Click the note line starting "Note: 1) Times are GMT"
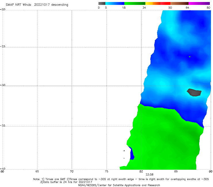The width and height of the screenshot is (213, 187). coord(121,179)
